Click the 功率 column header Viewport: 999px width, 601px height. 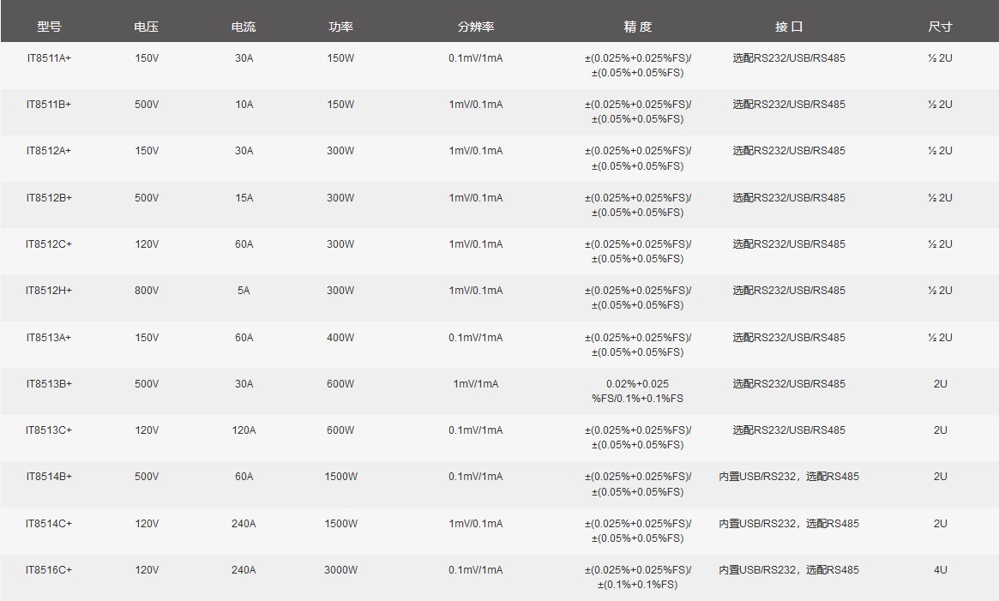coord(340,27)
